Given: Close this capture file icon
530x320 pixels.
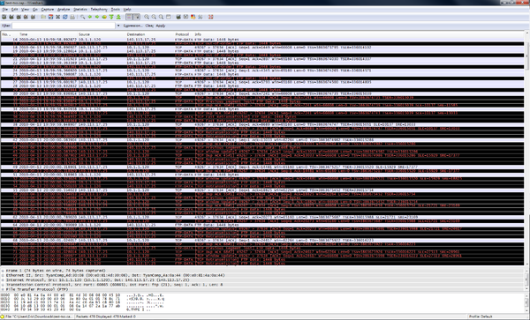Looking at the screenshot, I should 57,17.
